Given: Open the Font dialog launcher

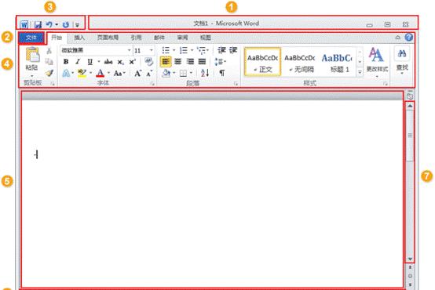Looking at the screenshot, I should coord(152,83).
